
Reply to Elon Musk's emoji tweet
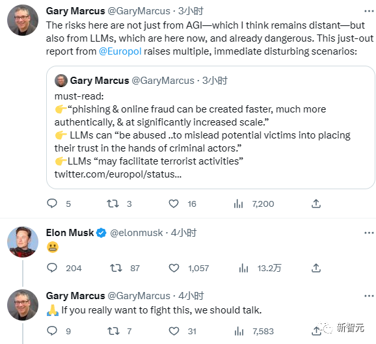coord(52,268)
